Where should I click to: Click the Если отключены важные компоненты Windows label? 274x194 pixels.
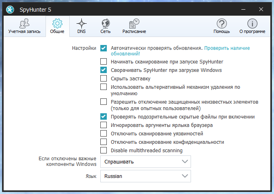pos(67,161)
